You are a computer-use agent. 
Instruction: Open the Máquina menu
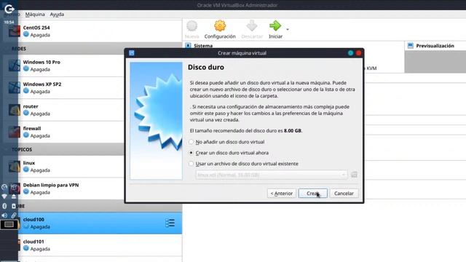[x=35, y=15]
